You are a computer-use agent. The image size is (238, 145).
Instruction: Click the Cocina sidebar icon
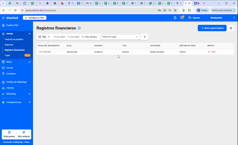3,68
